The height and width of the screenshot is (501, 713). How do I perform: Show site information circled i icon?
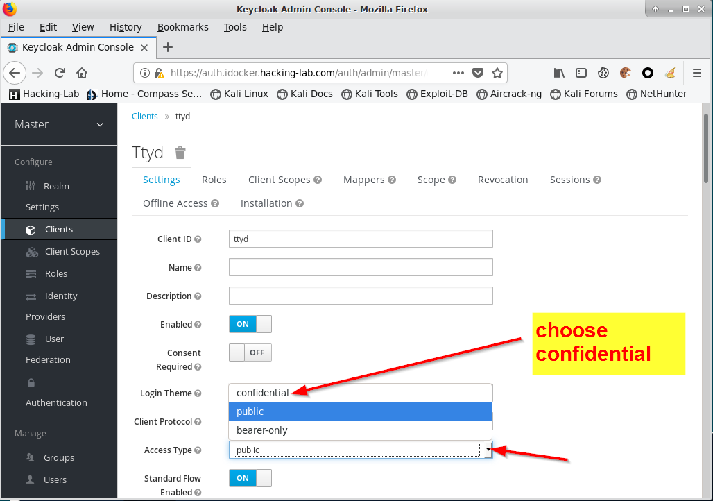tap(144, 73)
